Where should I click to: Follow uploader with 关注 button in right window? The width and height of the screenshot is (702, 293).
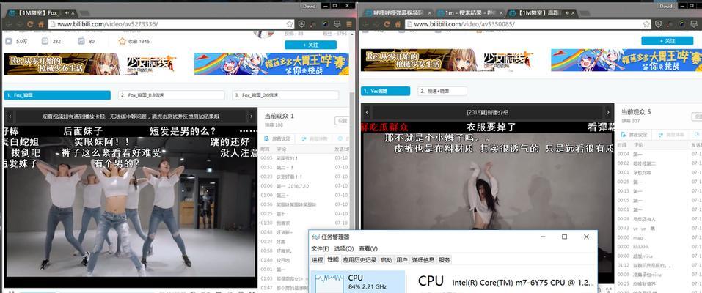(x=667, y=41)
